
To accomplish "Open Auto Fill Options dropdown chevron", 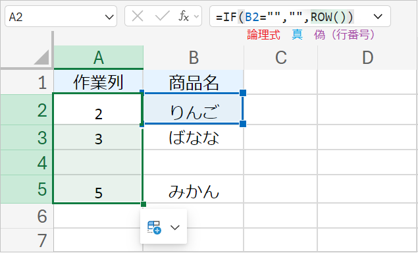I will (x=175, y=227).
